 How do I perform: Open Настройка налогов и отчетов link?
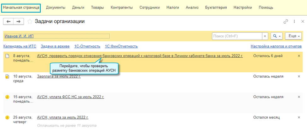276,46
